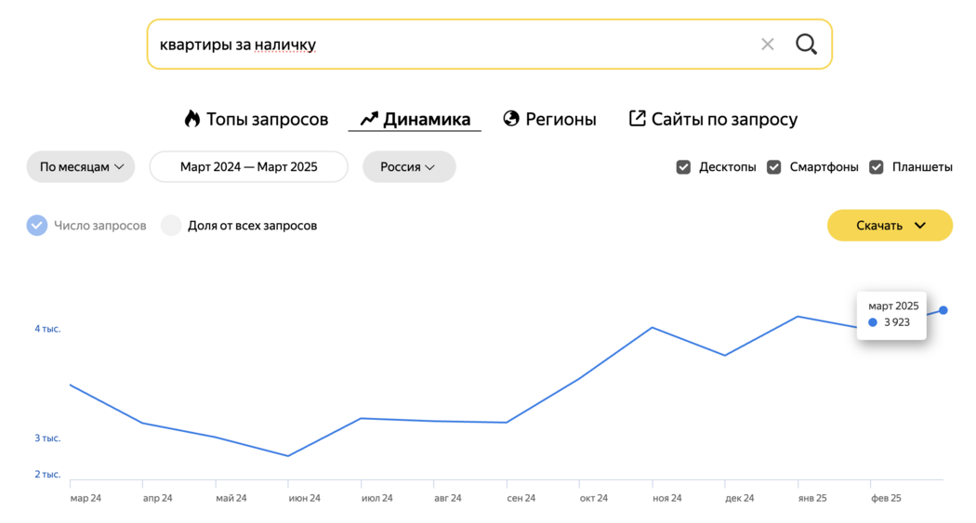Select the Число запросов radio option
The width and height of the screenshot is (976, 523).
coord(86,225)
